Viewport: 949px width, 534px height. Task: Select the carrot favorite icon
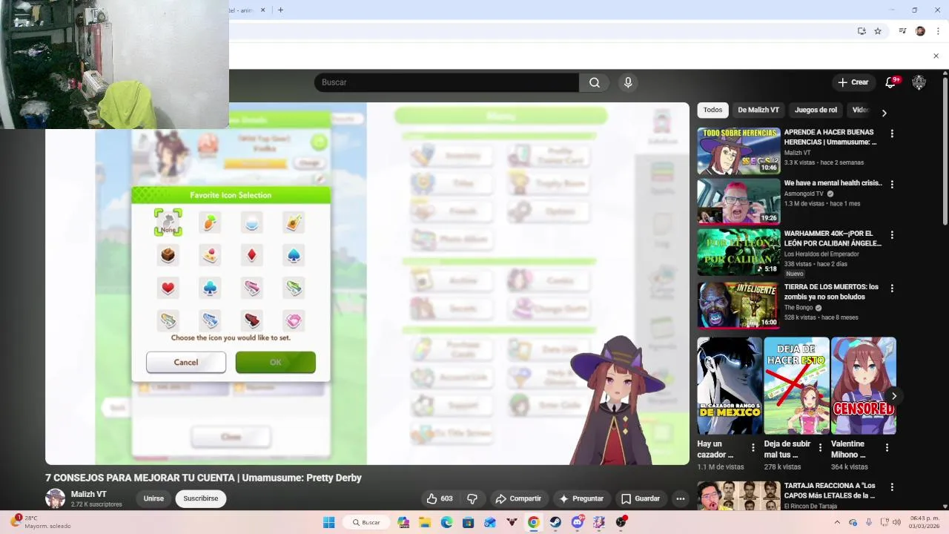[x=210, y=222]
